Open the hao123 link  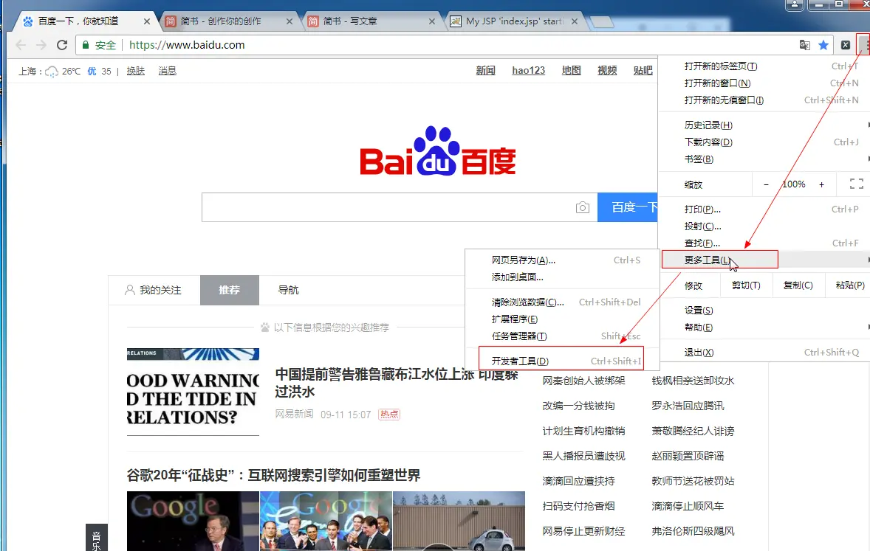(528, 70)
